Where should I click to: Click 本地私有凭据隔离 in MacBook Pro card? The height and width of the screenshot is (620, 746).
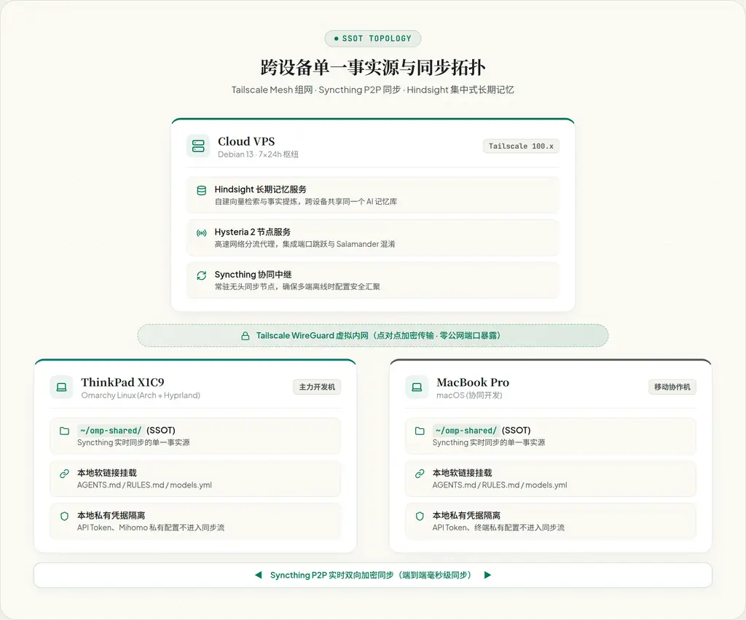coord(467,515)
